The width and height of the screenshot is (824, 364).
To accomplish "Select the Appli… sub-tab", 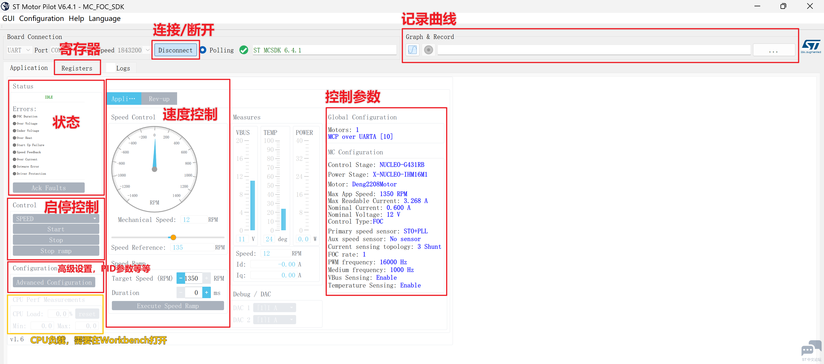I will (124, 99).
